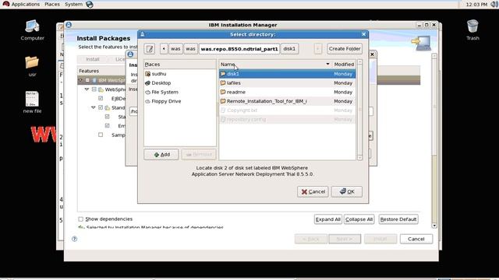Select the usr folder on the desktop

tap(32, 66)
